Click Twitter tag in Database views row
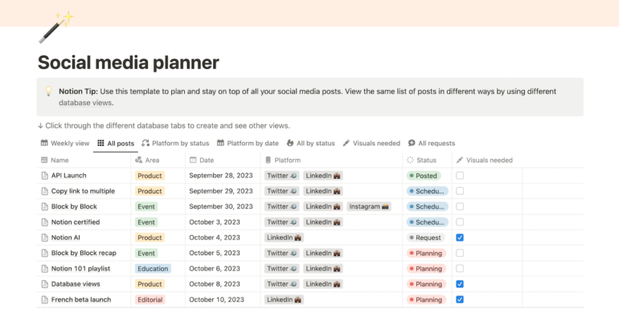This screenshot has height=325, width=619. click(281, 284)
